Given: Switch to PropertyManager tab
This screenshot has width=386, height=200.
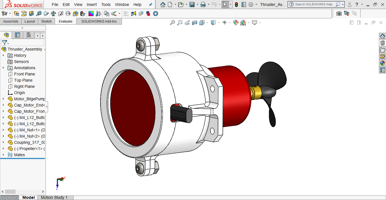Looking at the screenshot, I should point(18,35).
